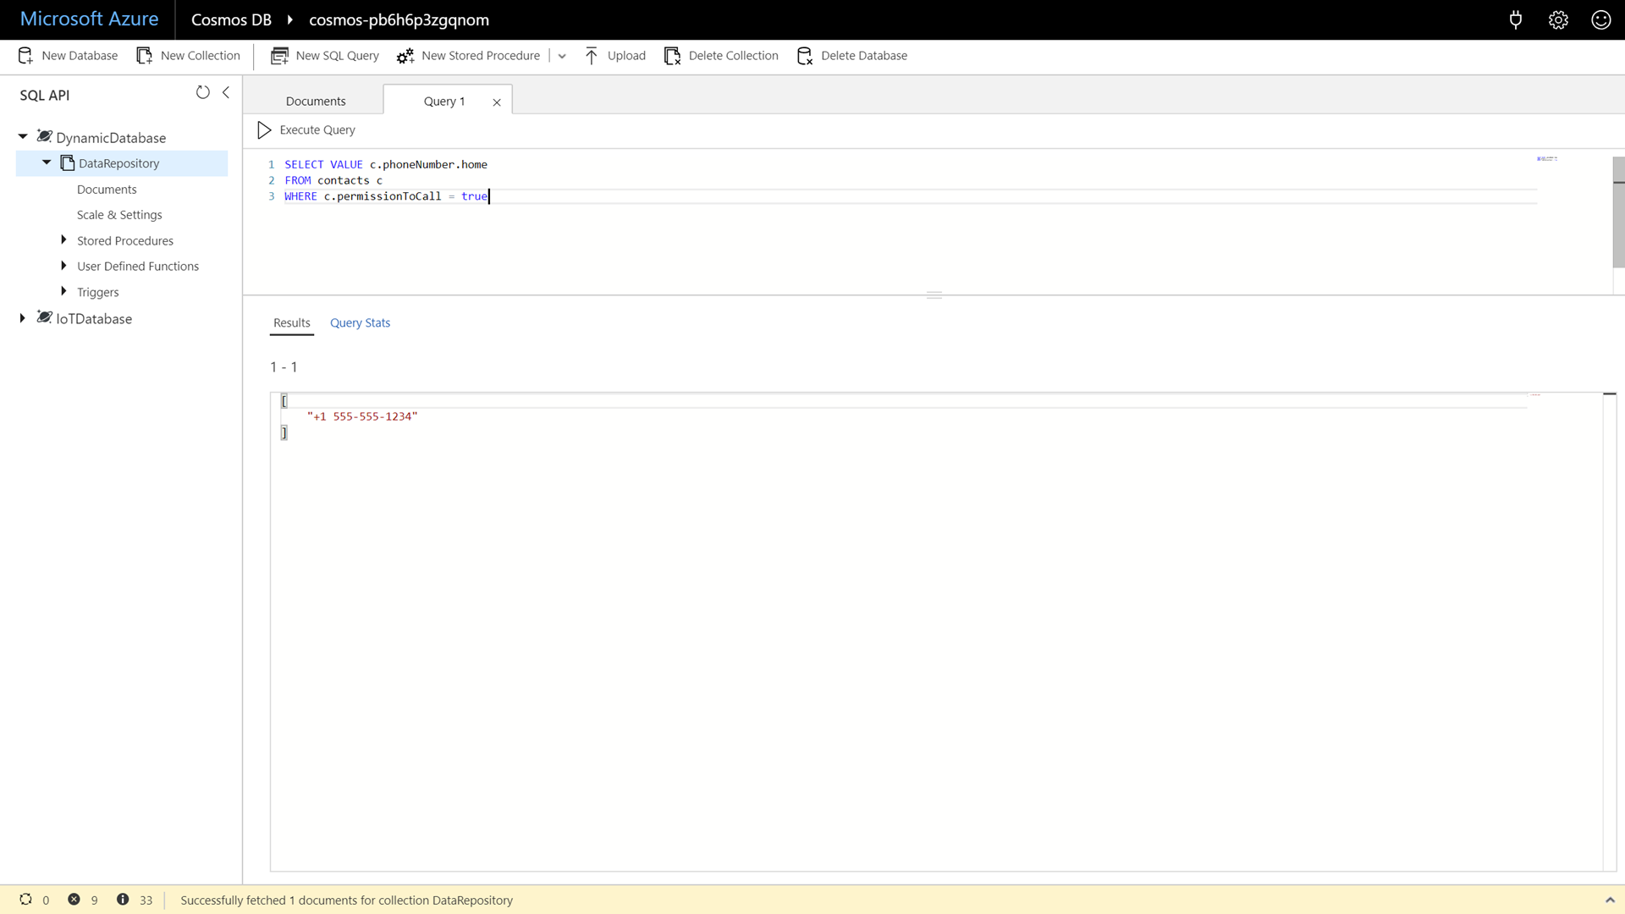Expand the Stored Procedures node
1625x914 pixels.
63,240
